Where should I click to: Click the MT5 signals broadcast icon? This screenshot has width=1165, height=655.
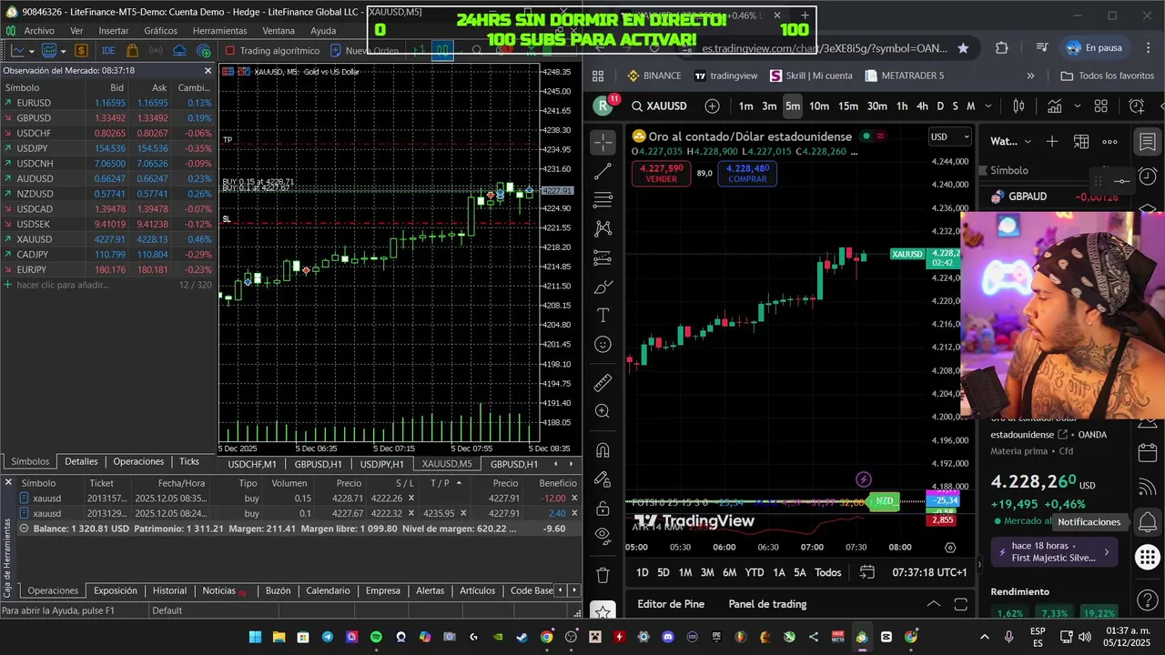tap(157, 51)
